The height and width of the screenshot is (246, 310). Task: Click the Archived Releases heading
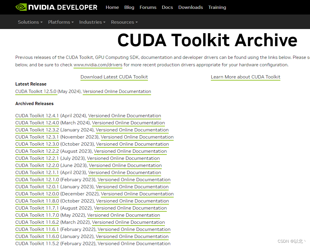pyautogui.click(x=34, y=104)
